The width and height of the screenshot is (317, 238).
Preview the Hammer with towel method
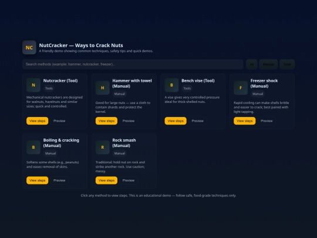[129, 121]
